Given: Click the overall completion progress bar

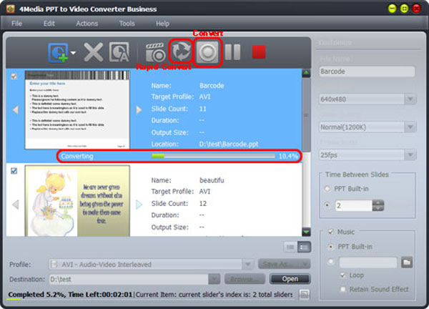Looking at the screenshot, I should (x=151, y=299).
